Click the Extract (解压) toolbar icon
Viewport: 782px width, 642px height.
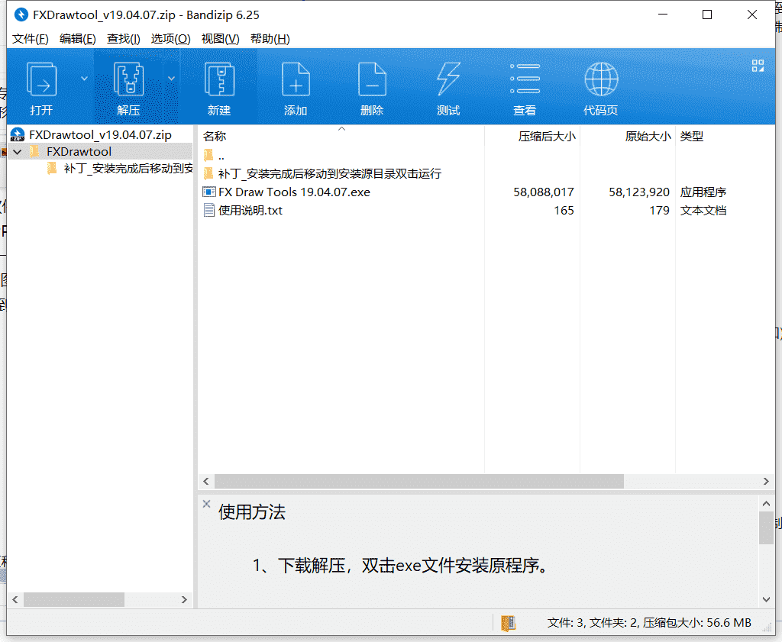coord(128,79)
